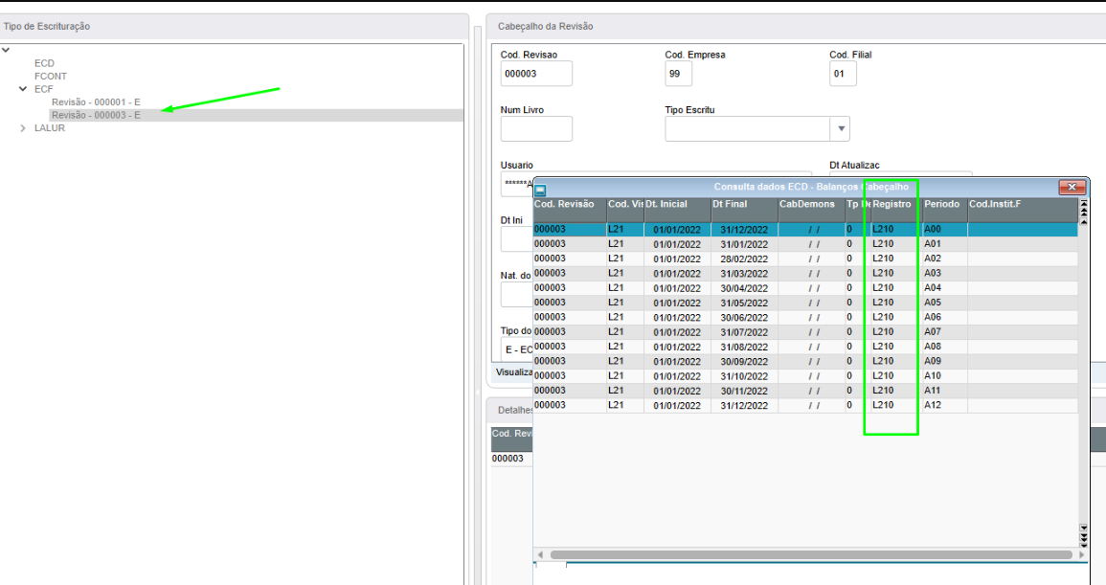Screen dimensions: 1106x585
Task: Click the horizontal scrollbar left arrow
Action: pyautogui.click(x=540, y=554)
